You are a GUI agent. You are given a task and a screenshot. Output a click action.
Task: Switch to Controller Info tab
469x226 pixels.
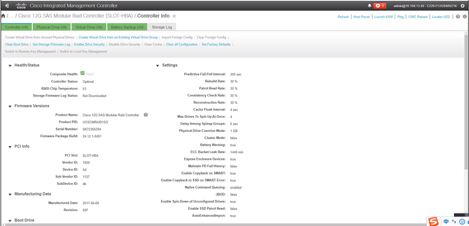pos(16,27)
